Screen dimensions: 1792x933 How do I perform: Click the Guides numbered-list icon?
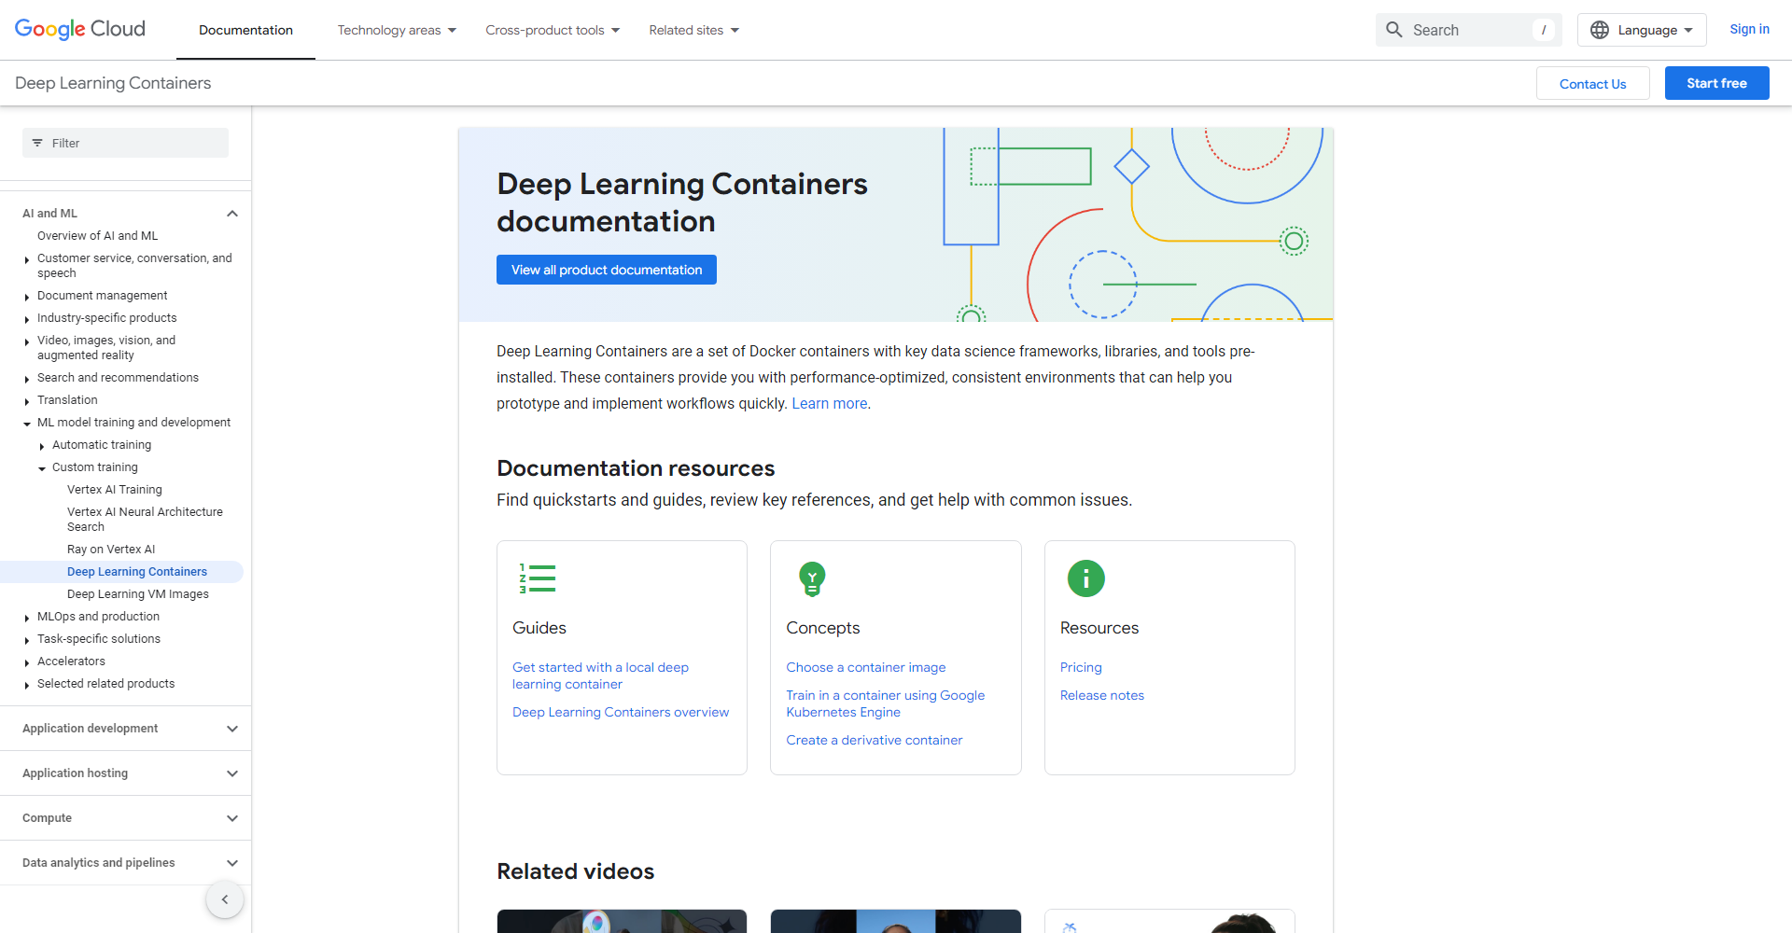coord(536,578)
